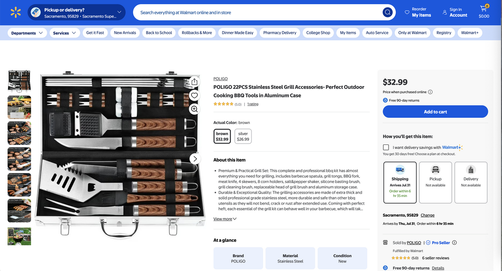502x271 pixels.
Task: Open the Pickup or delivery dropdown
Action: [x=77, y=13]
